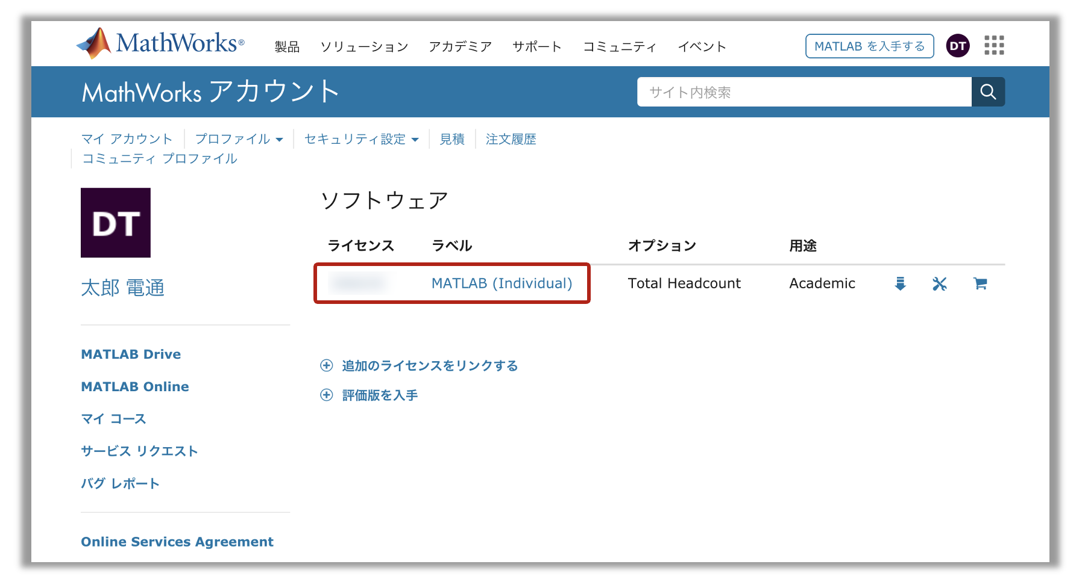Viewport: 1085px width, 585px height.
Task: Click the MATLAB を入手する button
Action: tap(869, 46)
